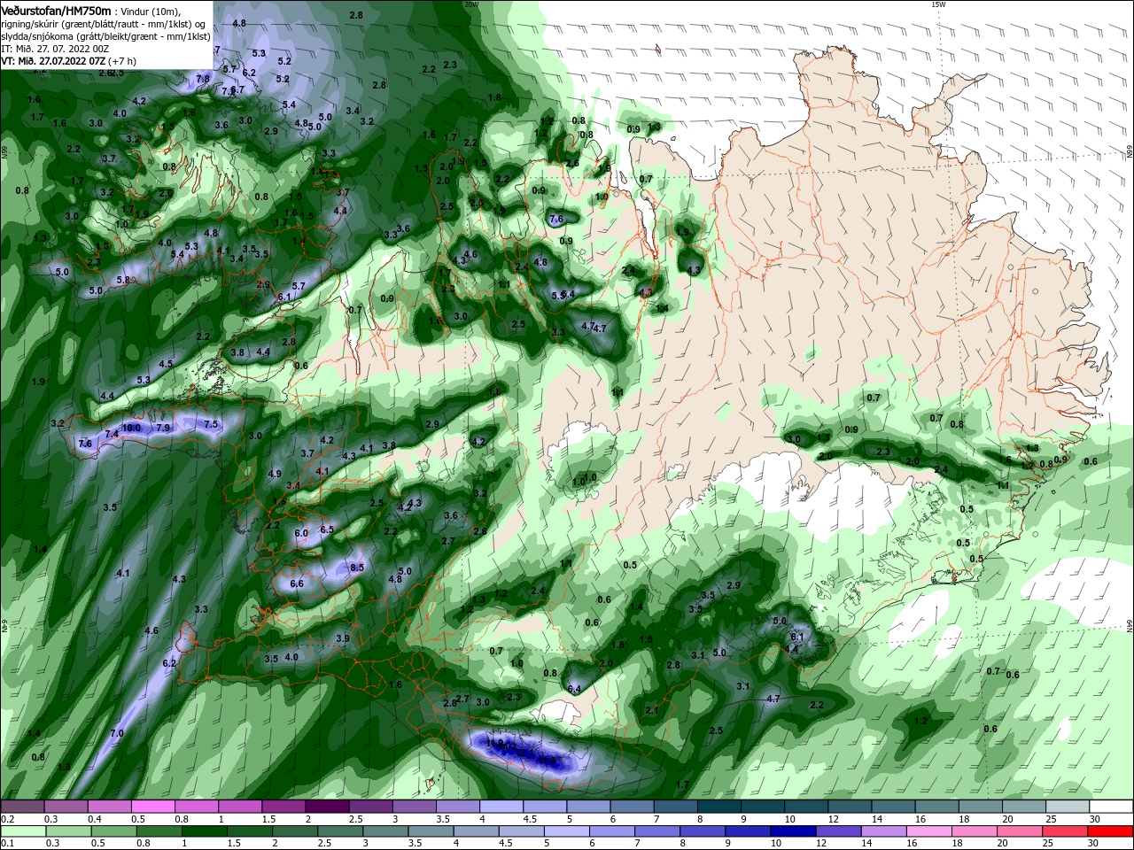The width and height of the screenshot is (1134, 850).
Task: Select the pale green 0.1 swatch in bottom legend row
Action: point(21,831)
